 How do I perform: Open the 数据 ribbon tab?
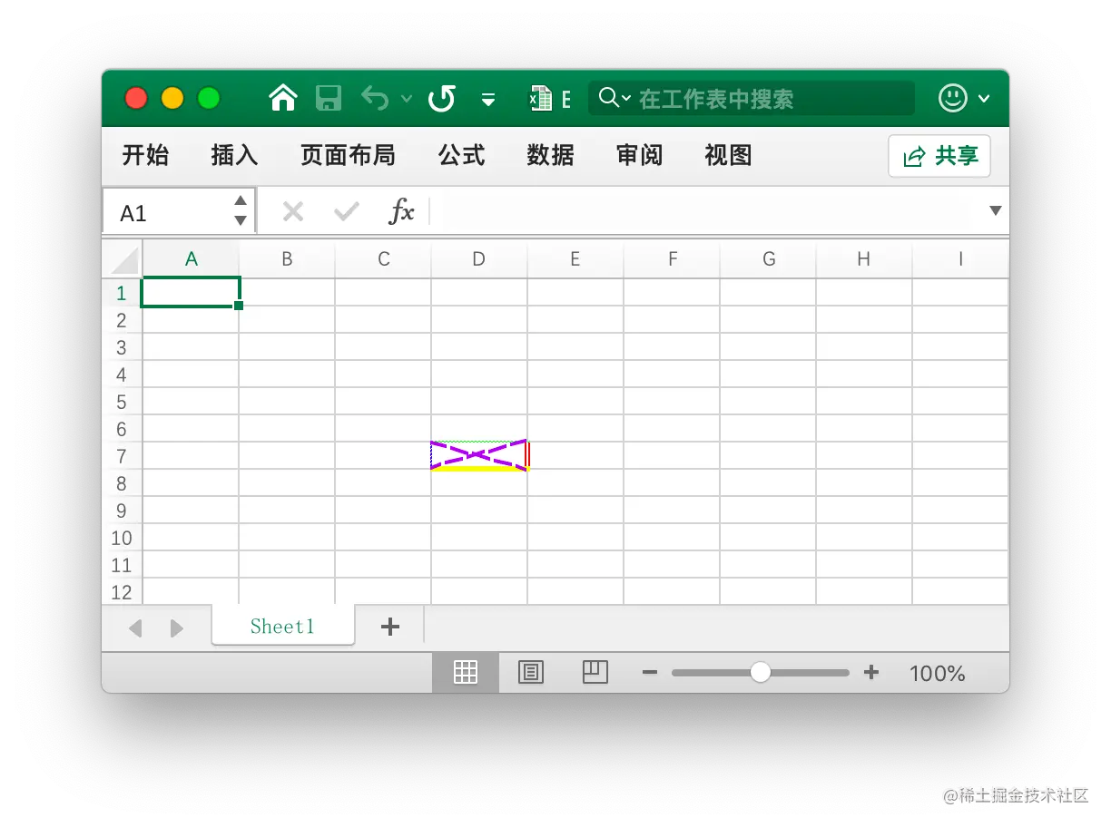click(549, 155)
